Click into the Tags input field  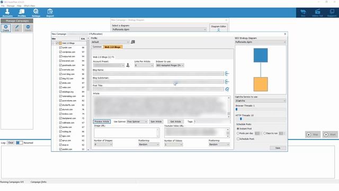[x=212, y=121]
